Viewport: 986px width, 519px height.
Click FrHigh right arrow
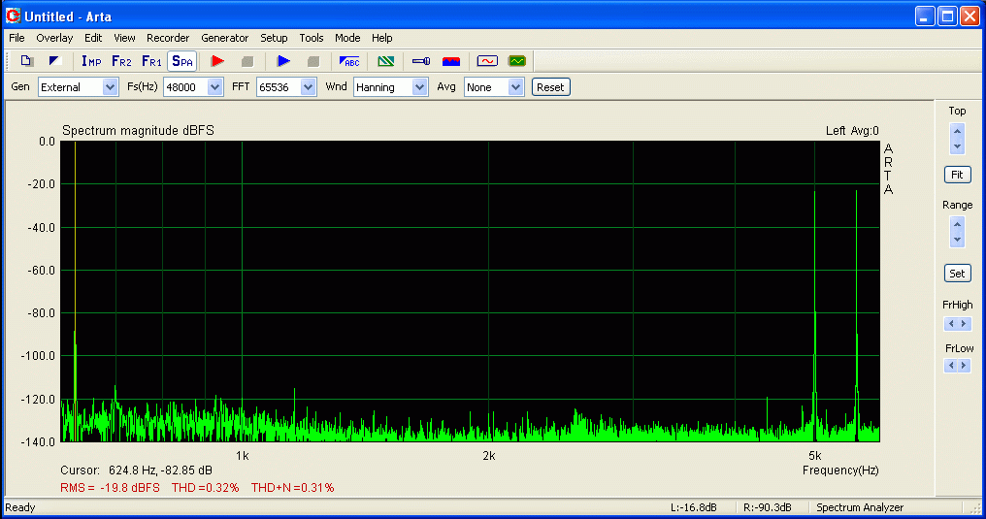click(964, 324)
